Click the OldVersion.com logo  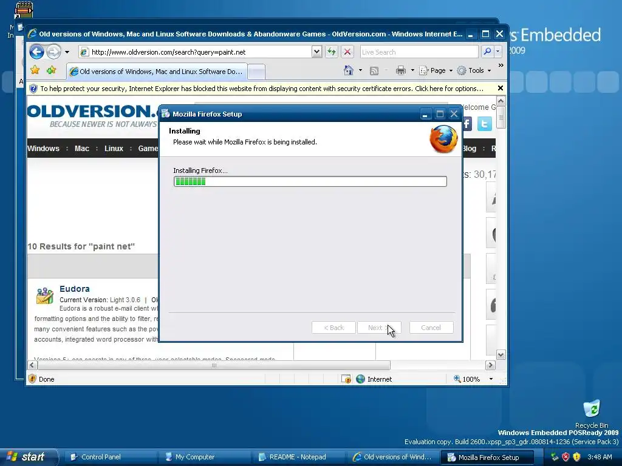92,115
